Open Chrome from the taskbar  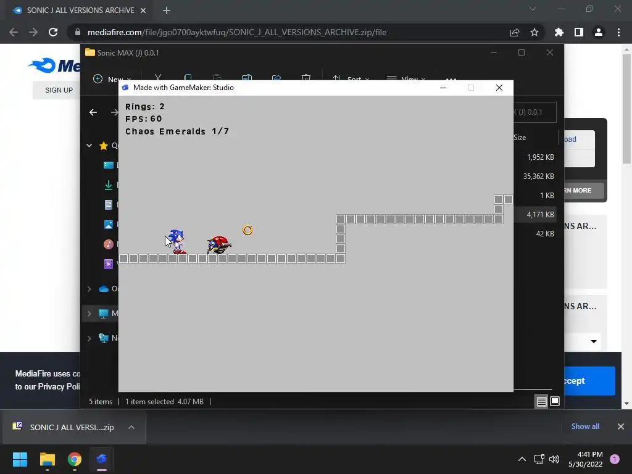75,459
